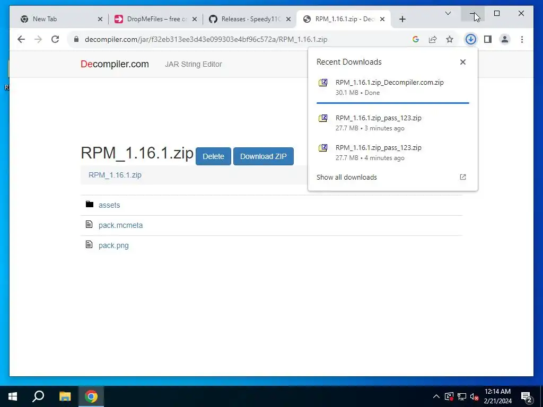Click the RPM_1.16.1.zip_Decompiler.com.zip file icon
This screenshot has width=543, height=407.
click(323, 82)
